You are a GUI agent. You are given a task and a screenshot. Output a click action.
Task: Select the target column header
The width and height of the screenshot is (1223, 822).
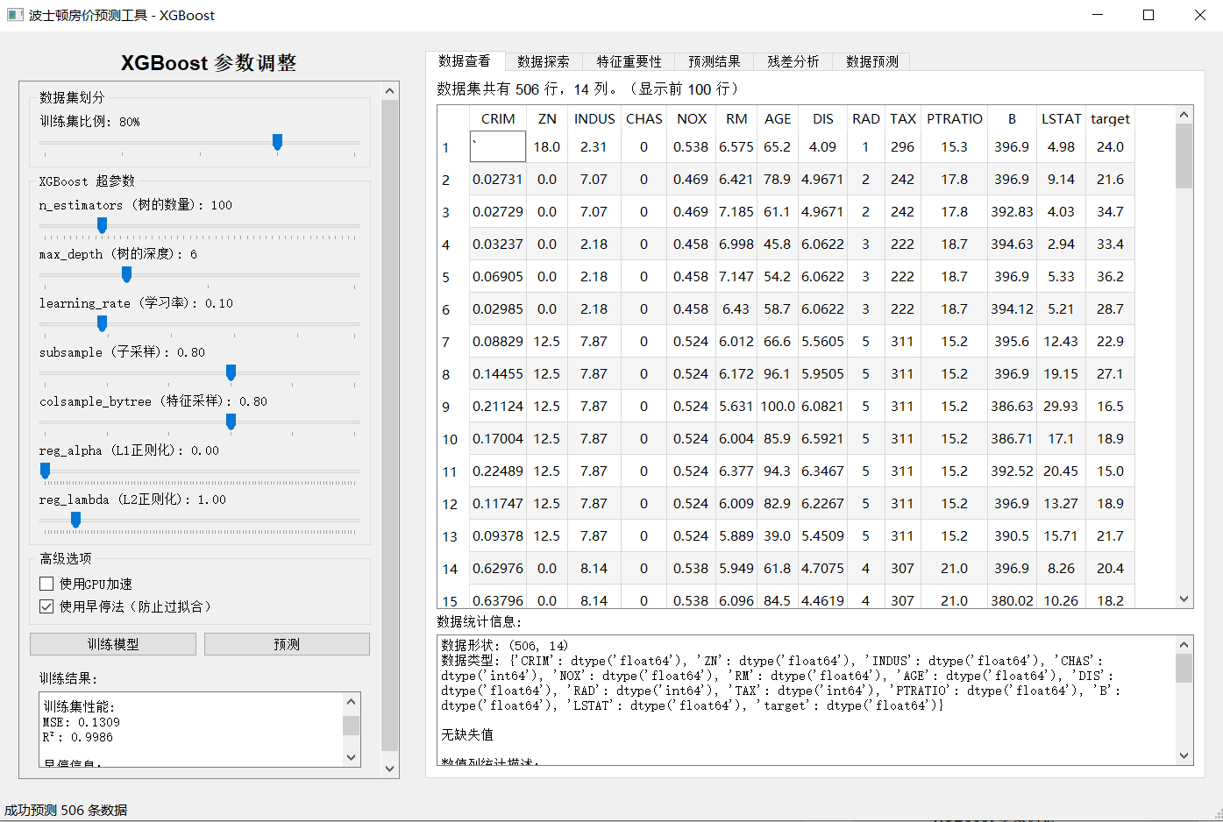1110,118
